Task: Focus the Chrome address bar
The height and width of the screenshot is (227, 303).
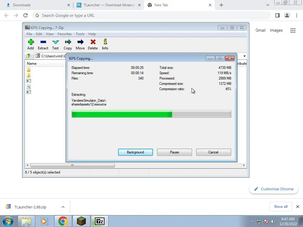Action: click(x=151, y=15)
